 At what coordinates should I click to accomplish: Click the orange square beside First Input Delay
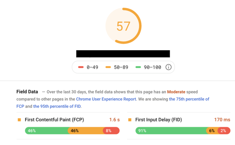click(130, 120)
